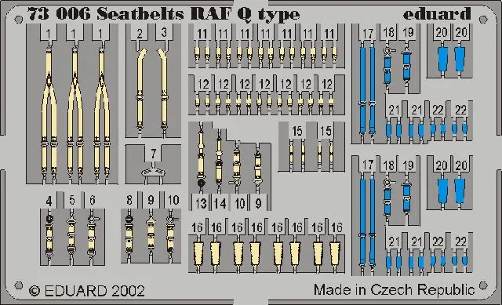This screenshot has width=502, height=305.
Task: Select the part 8 label
Action: click(x=129, y=201)
